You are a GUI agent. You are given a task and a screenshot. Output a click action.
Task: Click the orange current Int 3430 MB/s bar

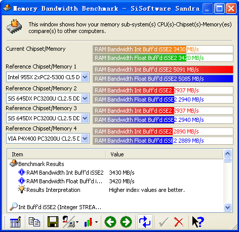point(163,49)
